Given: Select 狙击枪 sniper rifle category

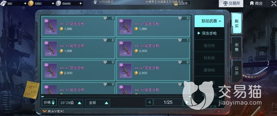Looking at the screenshot, I should point(209,45).
